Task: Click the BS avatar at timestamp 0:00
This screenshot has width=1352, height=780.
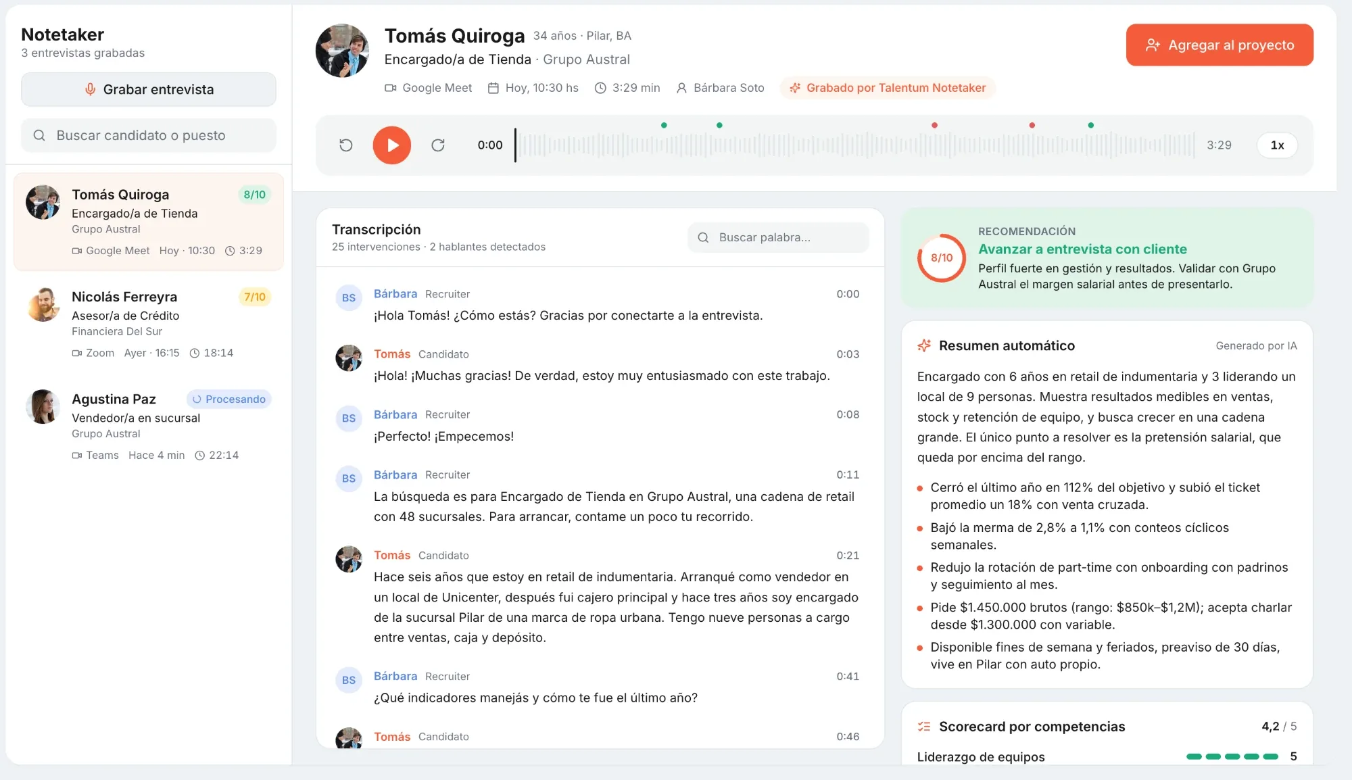Action: [x=349, y=298]
